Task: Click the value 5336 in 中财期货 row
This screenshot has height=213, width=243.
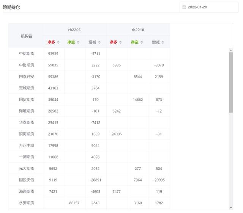Action: [117, 65]
